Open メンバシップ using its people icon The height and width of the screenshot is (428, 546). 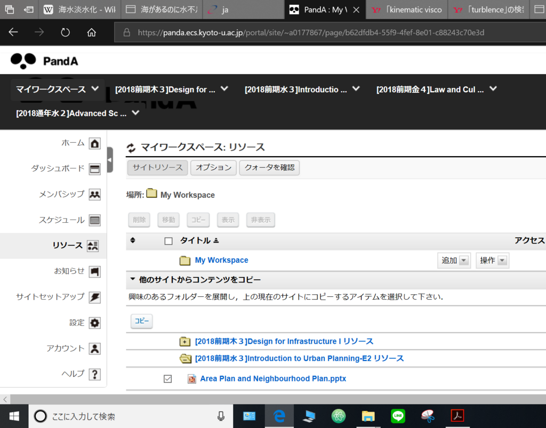94,194
